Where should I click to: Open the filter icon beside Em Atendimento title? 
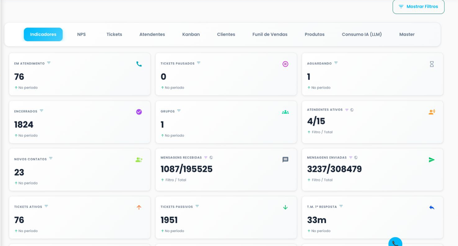[x=49, y=63]
